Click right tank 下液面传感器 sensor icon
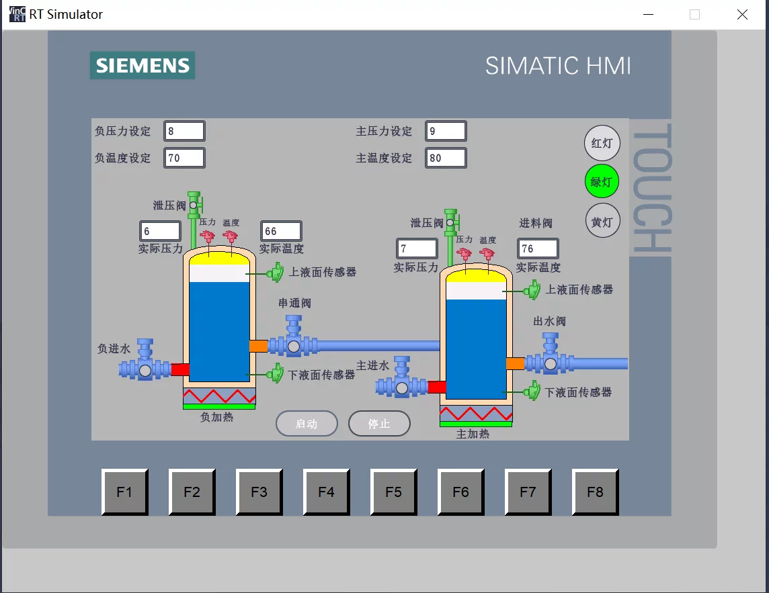 tap(532, 391)
